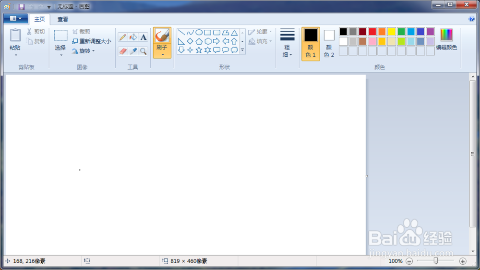Choose the Rounded rectangular callout shape

217,50
